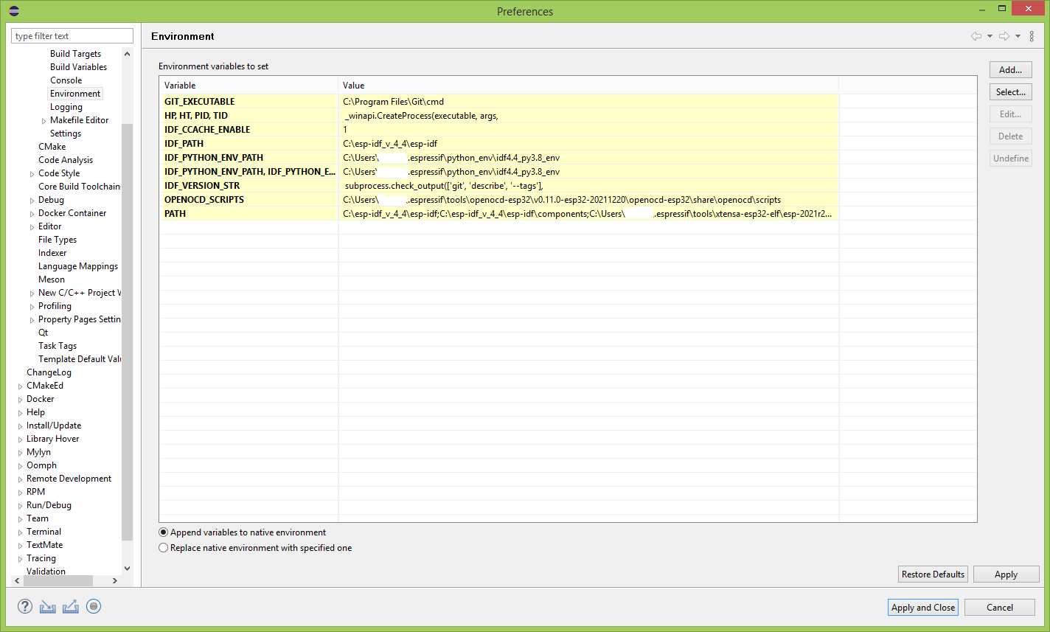Click the Export preferences icon
Screen dimensions: 1050x632
(x=71, y=606)
